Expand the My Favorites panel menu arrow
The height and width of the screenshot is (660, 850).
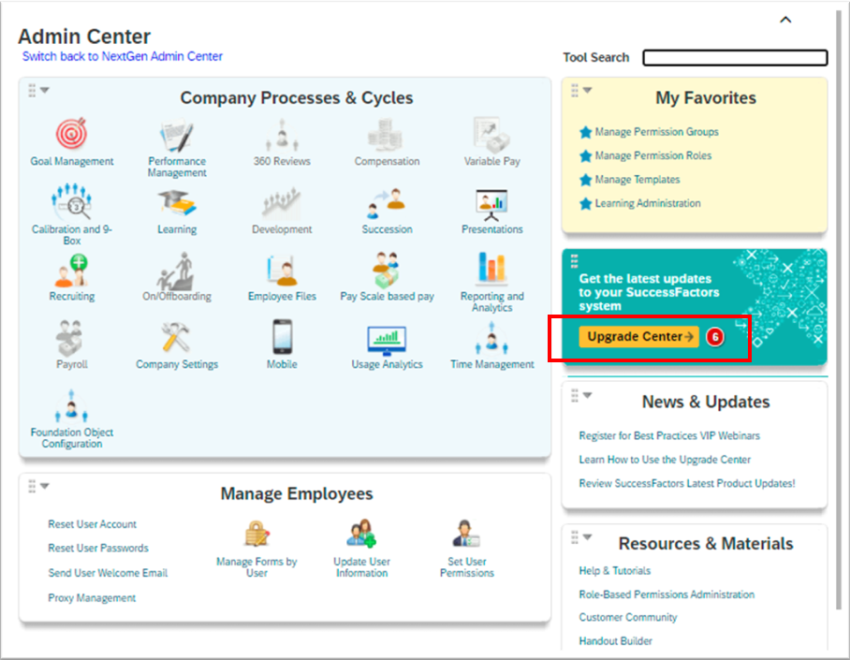coord(588,90)
